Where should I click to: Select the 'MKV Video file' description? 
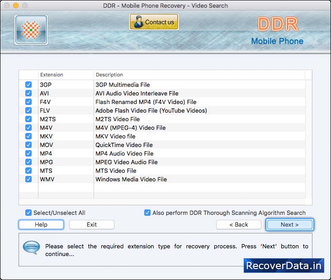click(x=115, y=137)
